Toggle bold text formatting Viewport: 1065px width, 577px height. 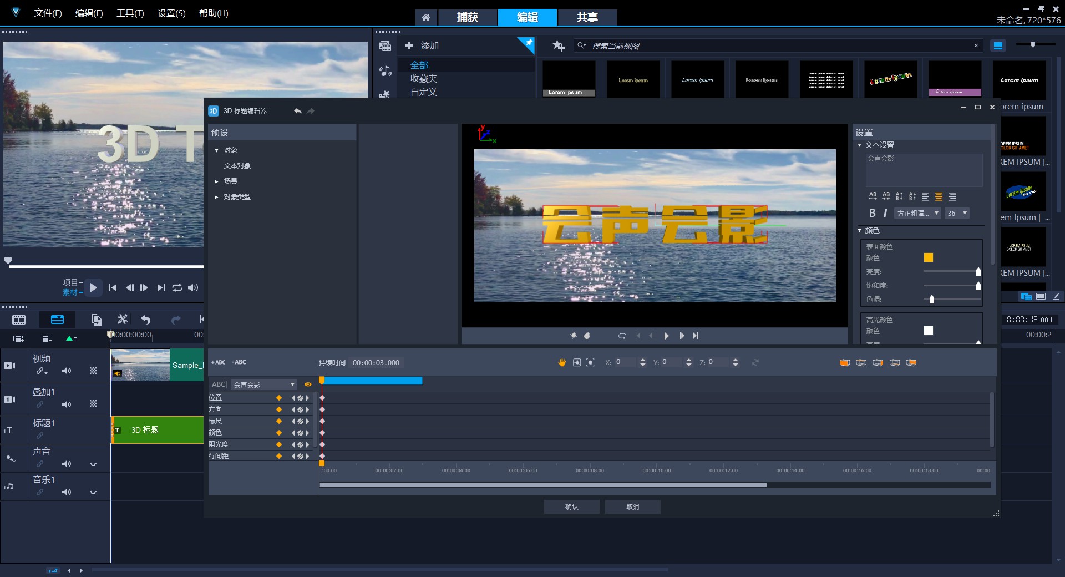click(872, 213)
